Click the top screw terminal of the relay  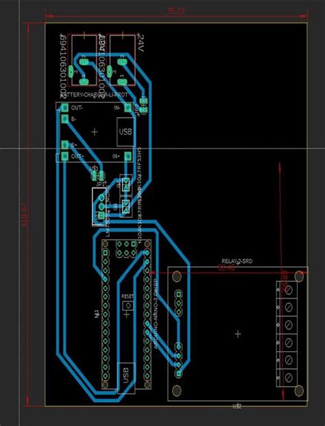coord(288,290)
